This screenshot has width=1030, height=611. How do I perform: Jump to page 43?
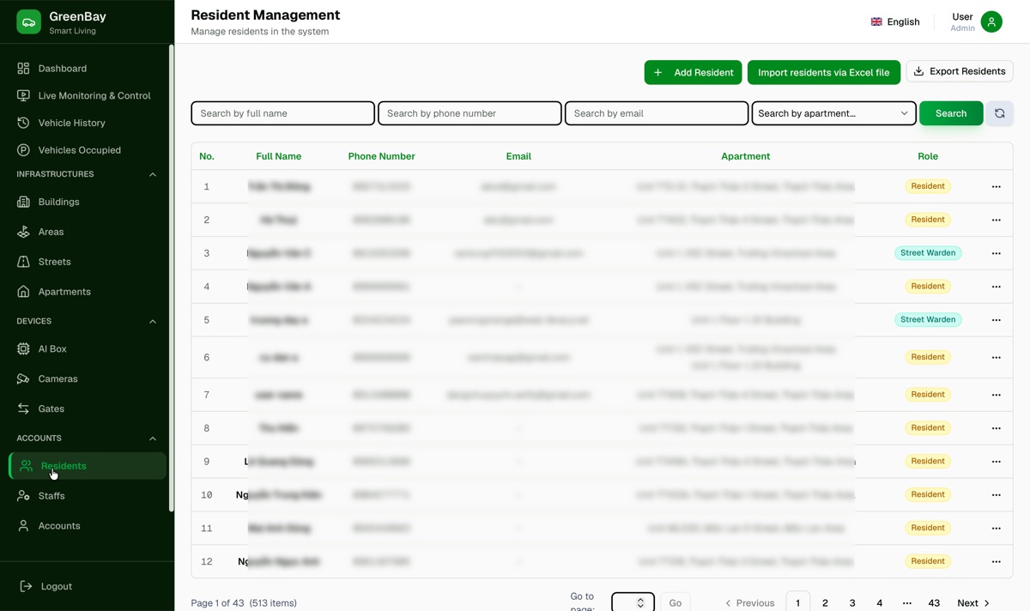coord(934,603)
